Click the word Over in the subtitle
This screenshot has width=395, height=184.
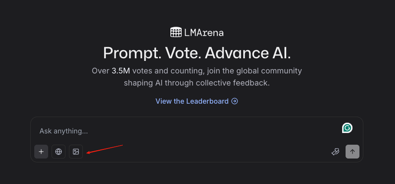pos(101,71)
